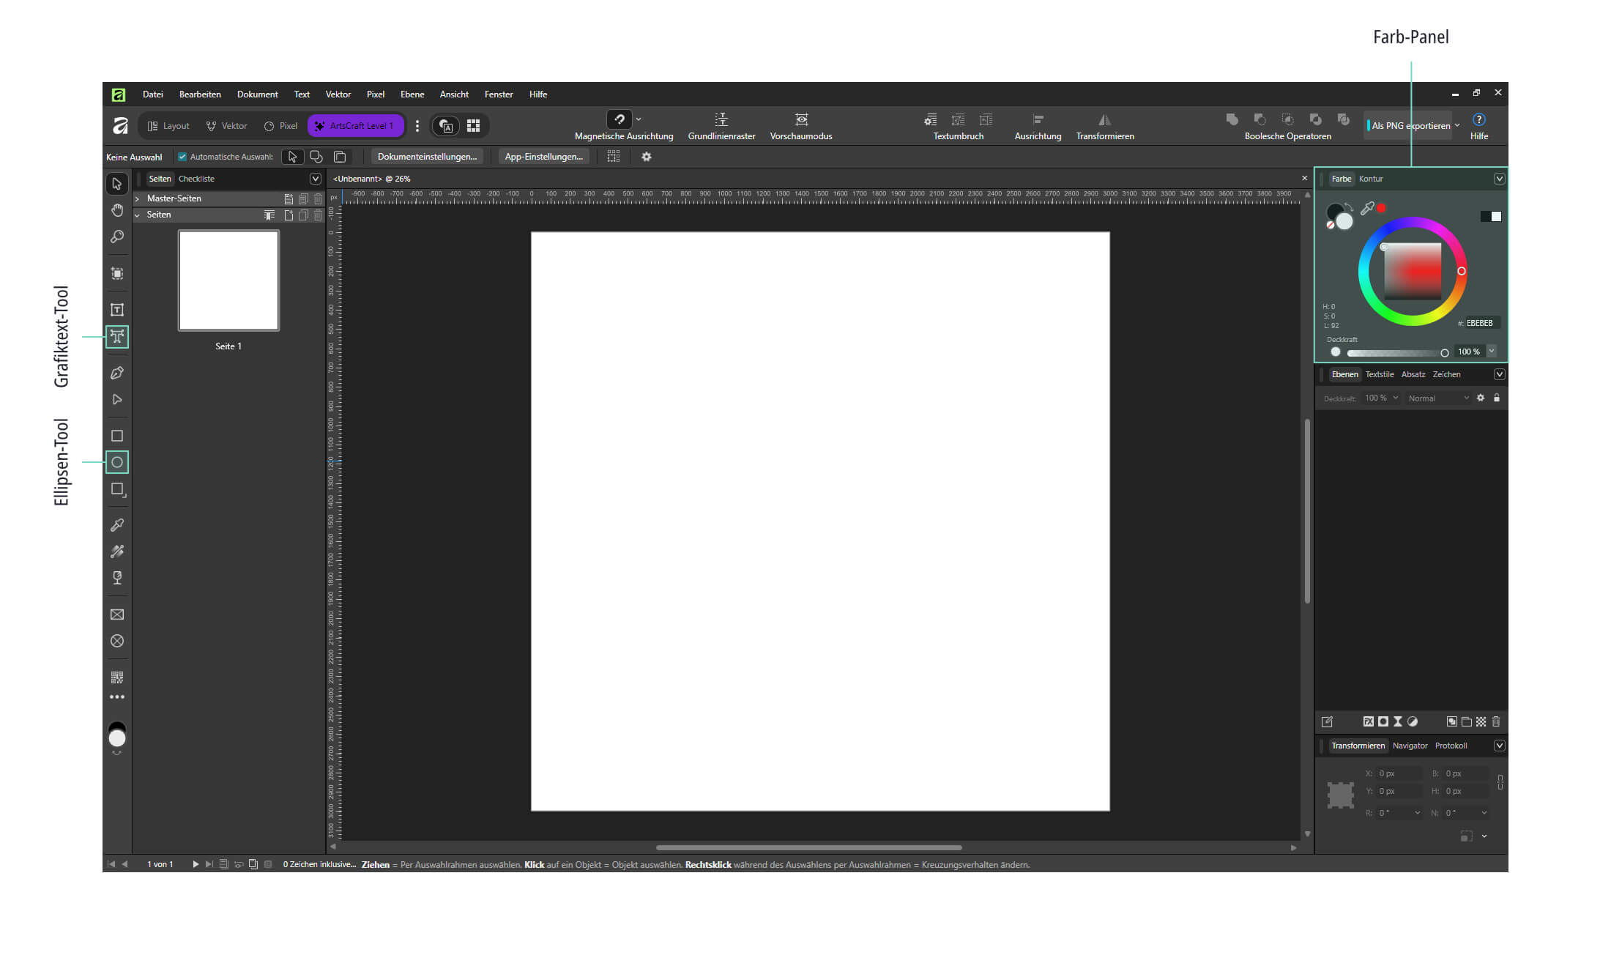The height and width of the screenshot is (955, 1611).
Task: Open the Hilfe question mark icon
Action: [x=1478, y=119]
